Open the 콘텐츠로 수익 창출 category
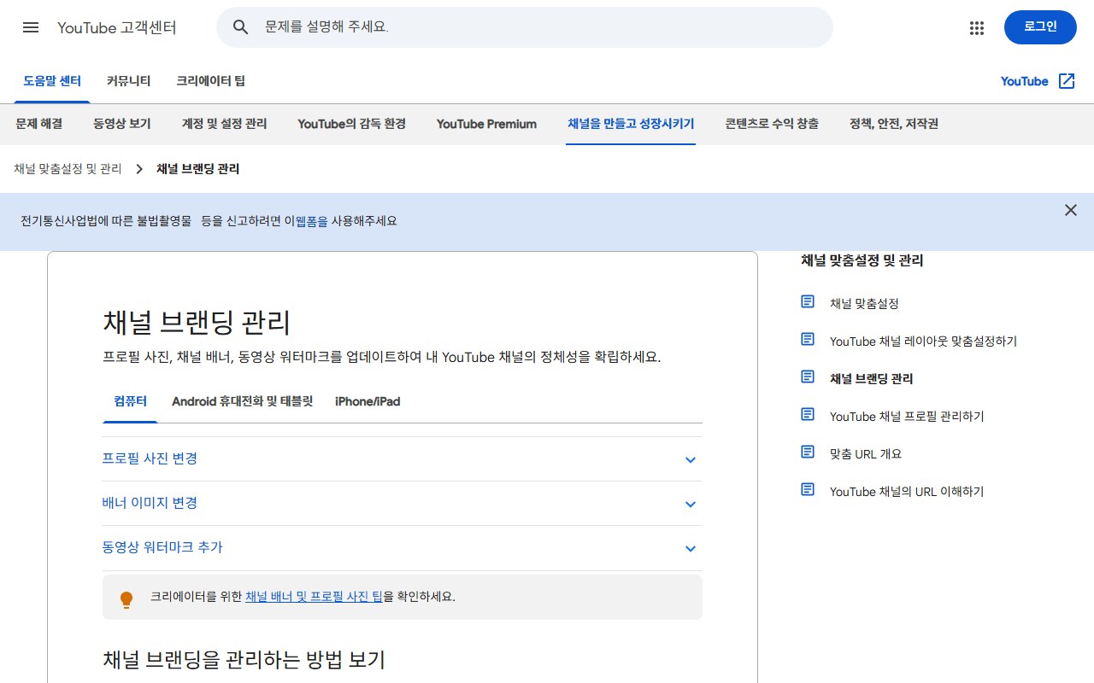The height and width of the screenshot is (683, 1094). (772, 124)
